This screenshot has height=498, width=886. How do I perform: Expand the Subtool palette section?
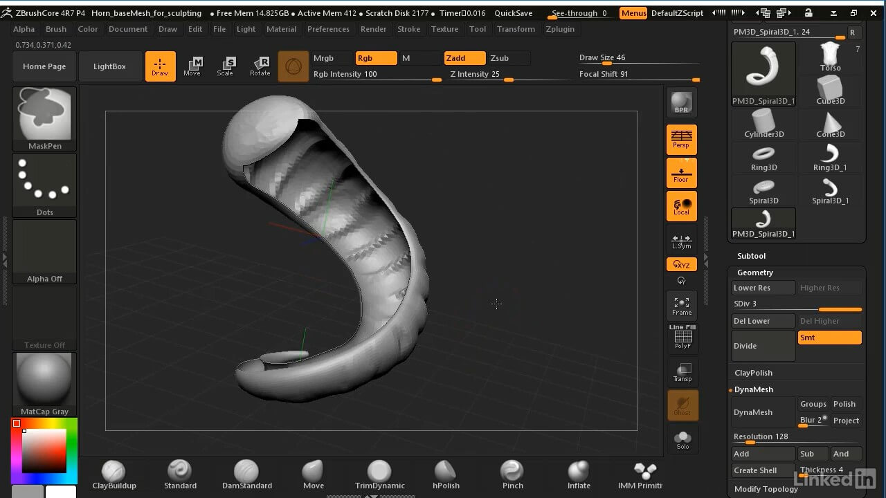point(751,256)
